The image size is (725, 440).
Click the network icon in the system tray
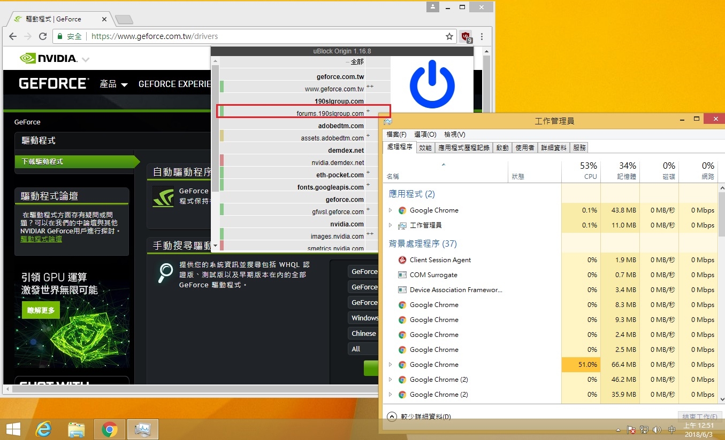point(644,430)
